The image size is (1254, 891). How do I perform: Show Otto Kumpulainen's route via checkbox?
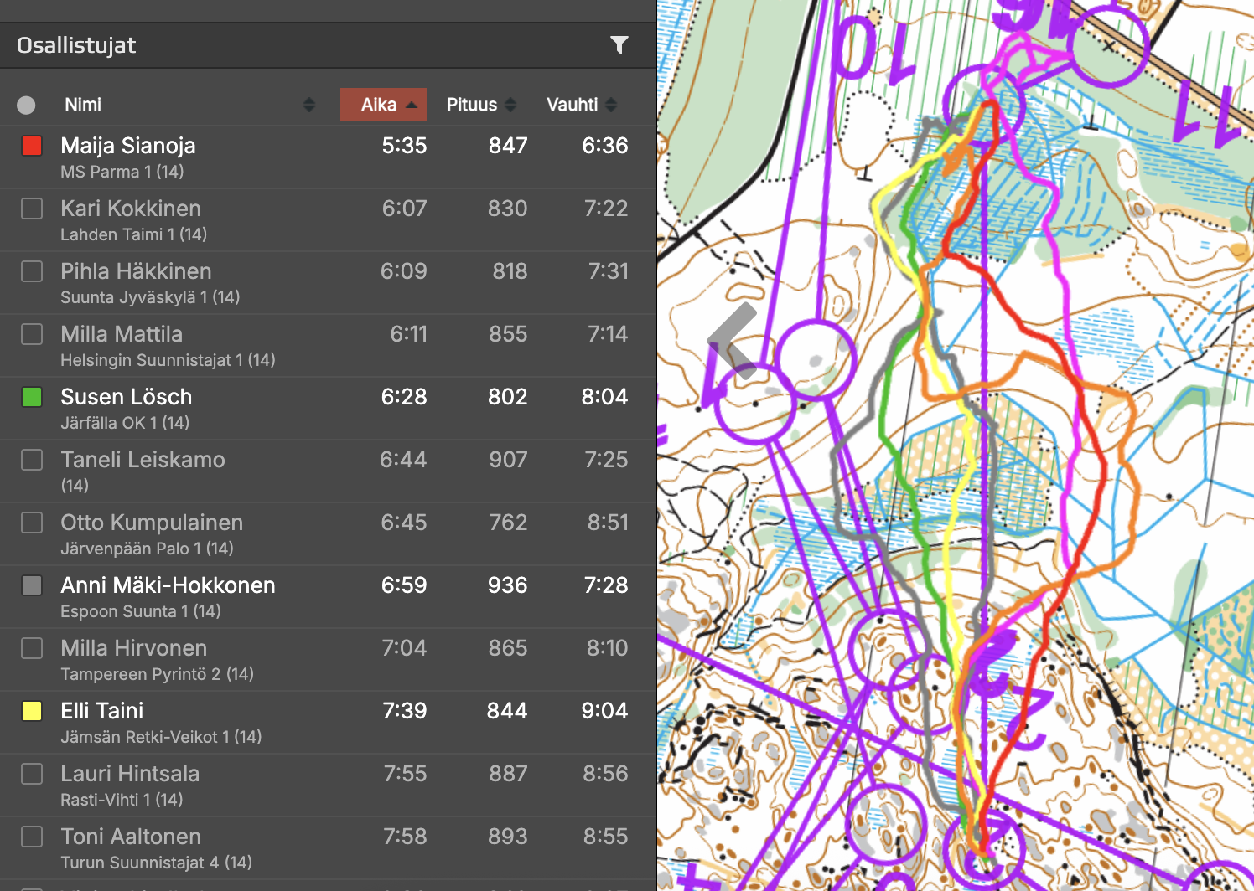[x=32, y=523]
